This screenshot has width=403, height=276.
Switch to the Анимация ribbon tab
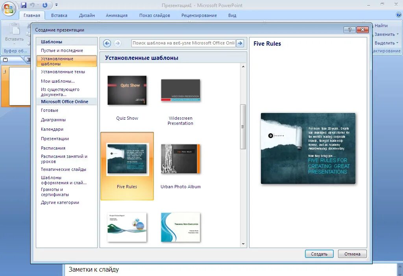pos(116,15)
